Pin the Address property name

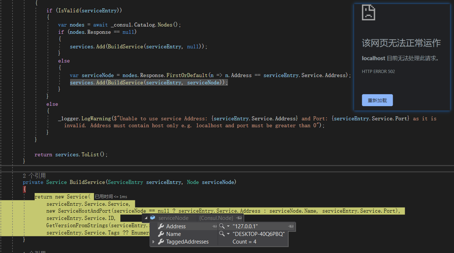(x=214, y=226)
